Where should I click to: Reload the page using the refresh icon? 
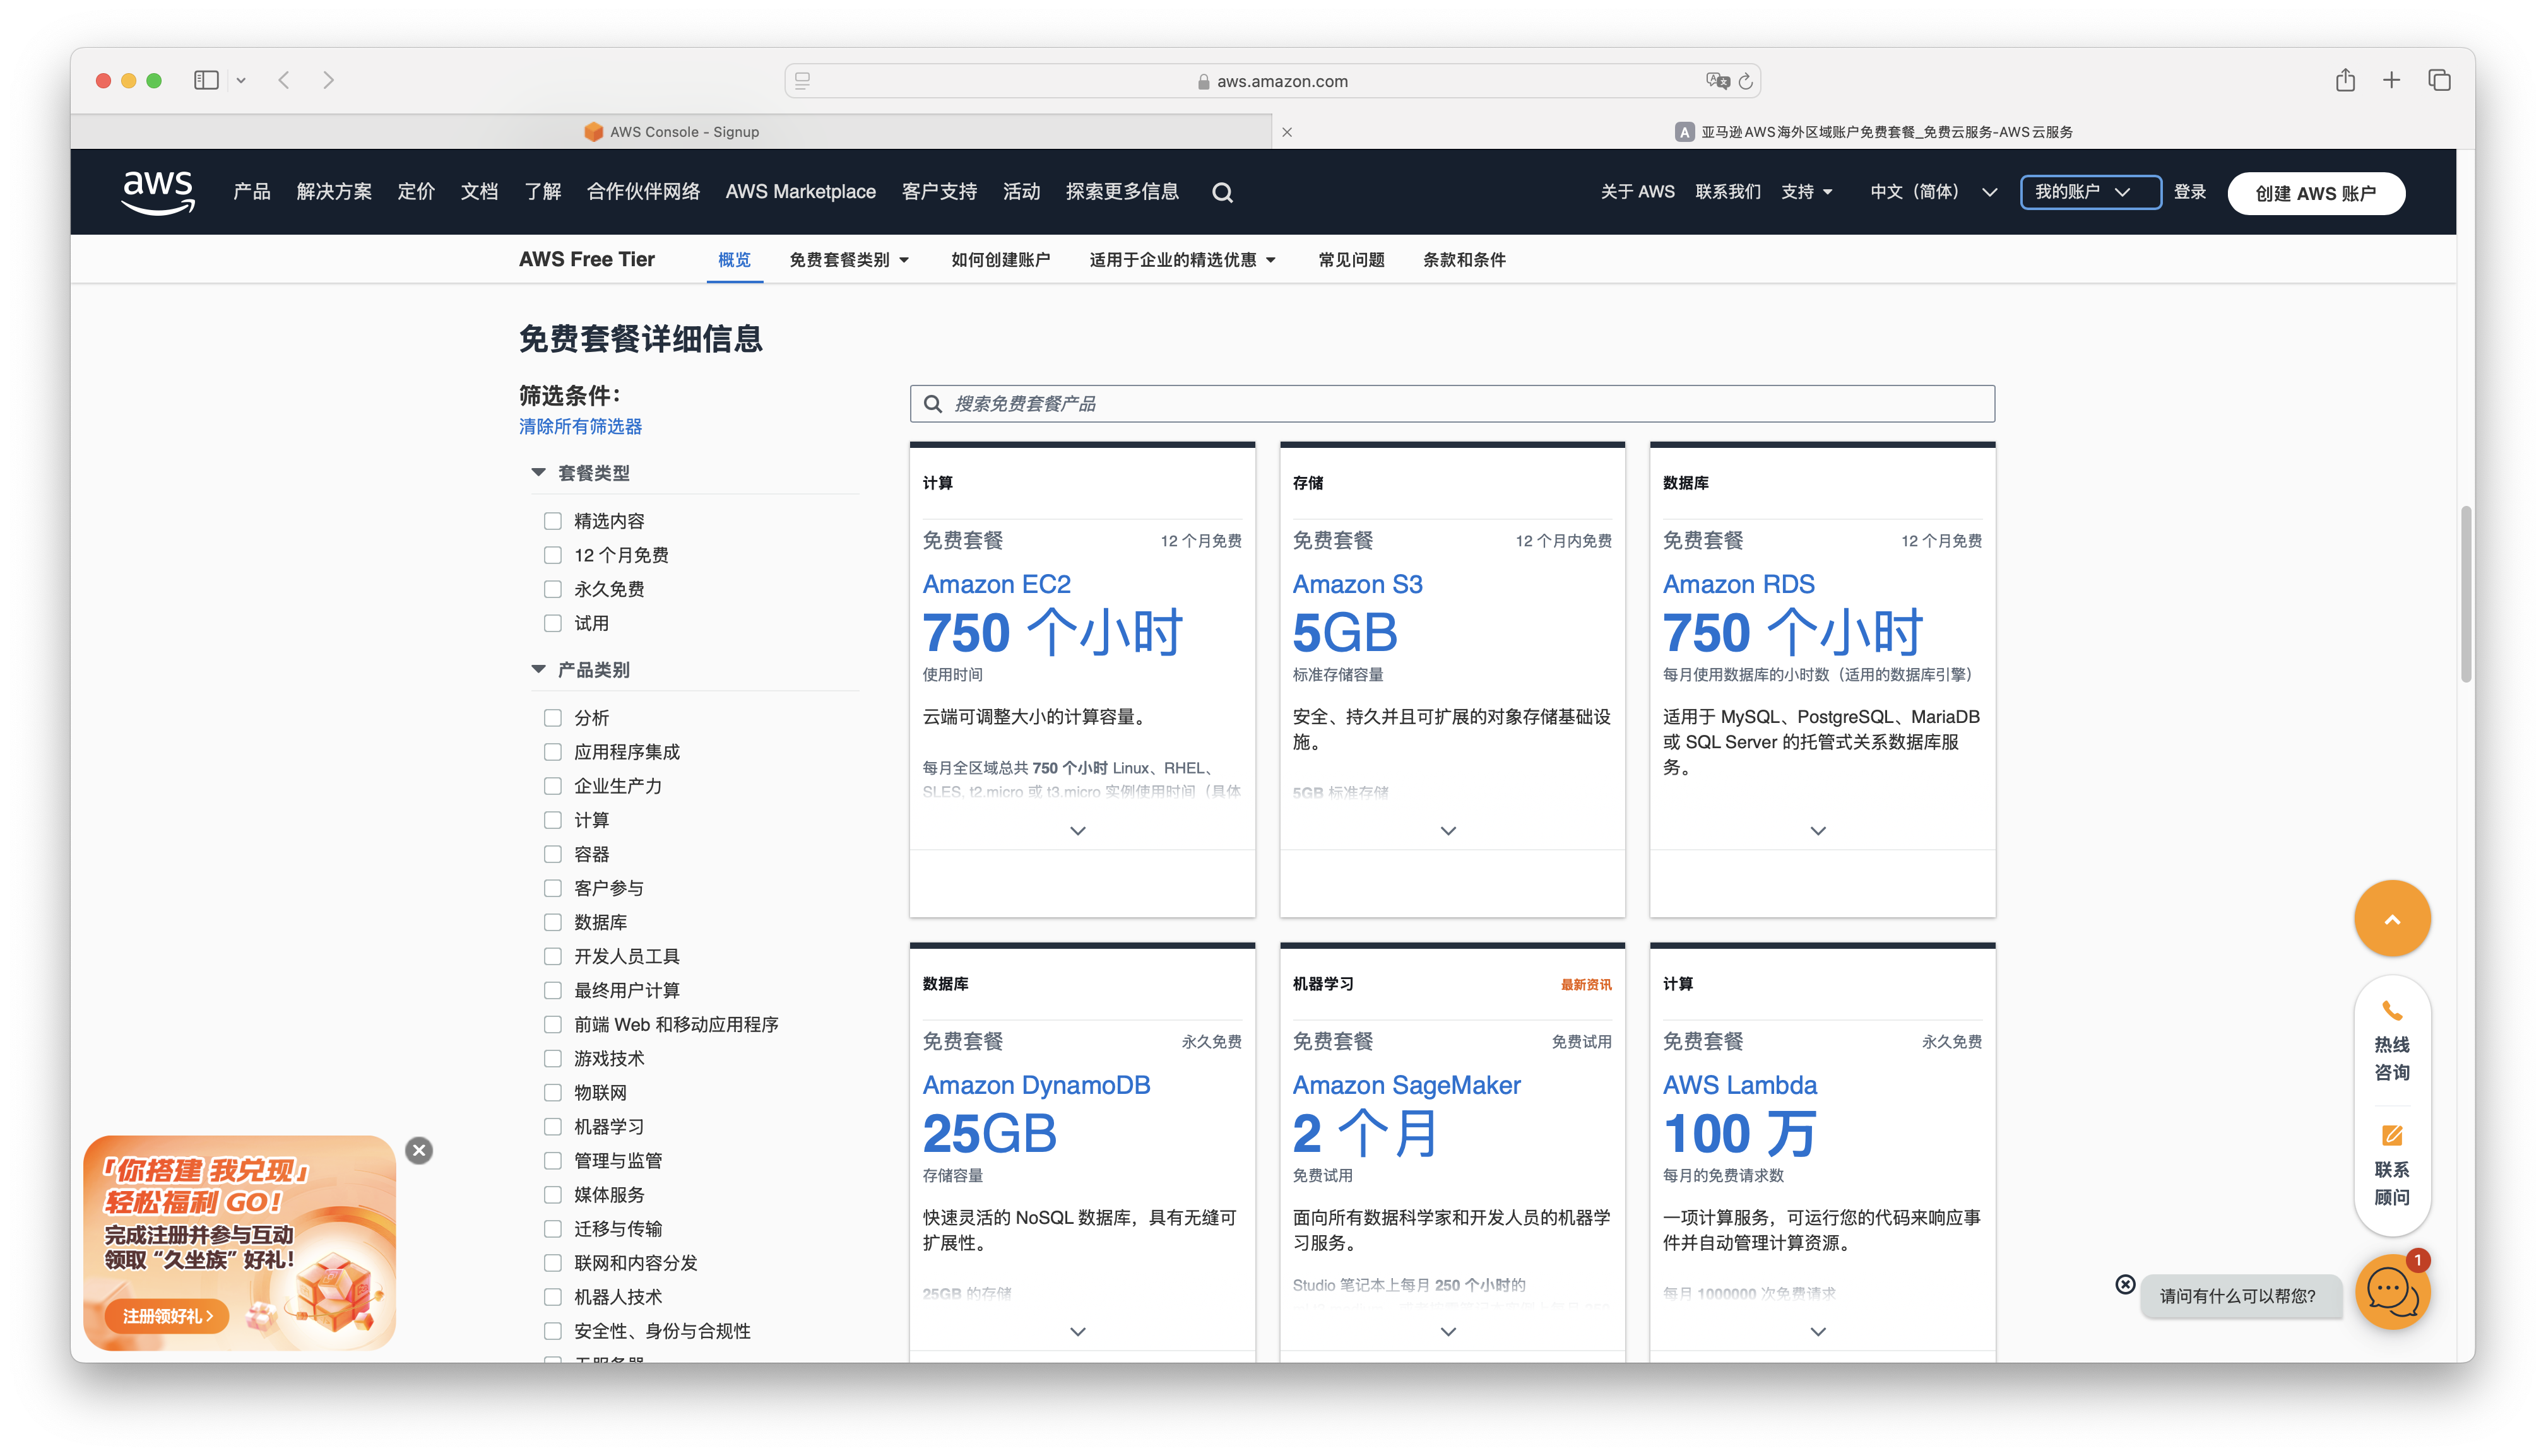(x=1746, y=81)
